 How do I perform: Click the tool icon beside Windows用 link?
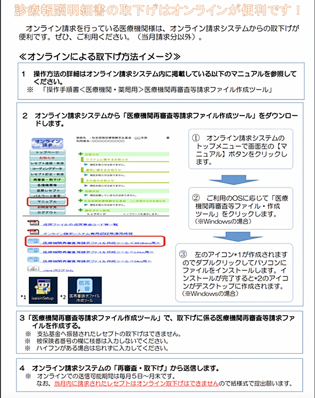(x=33, y=241)
